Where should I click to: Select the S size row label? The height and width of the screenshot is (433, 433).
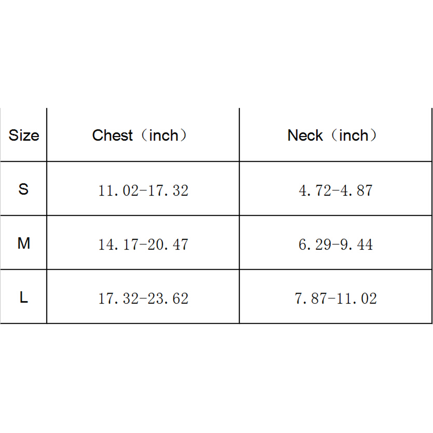pyautogui.click(x=24, y=189)
